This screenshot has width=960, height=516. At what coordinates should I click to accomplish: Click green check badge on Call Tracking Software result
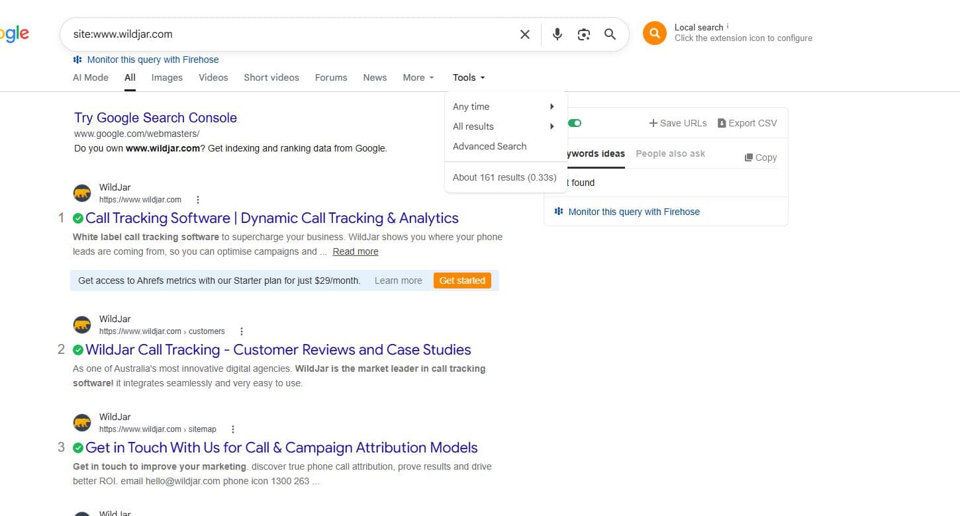[x=78, y=218]
